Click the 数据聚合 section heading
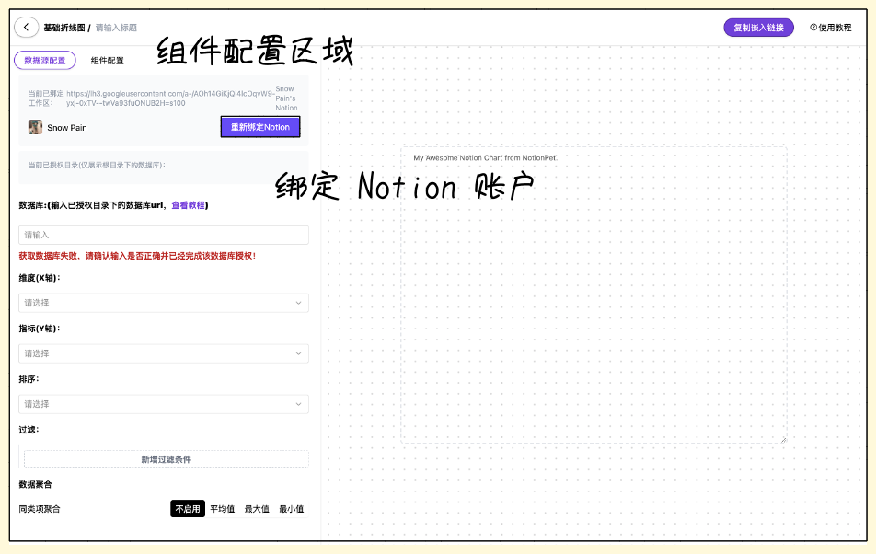The height and width of the screenshot is (554, 876). 35,484
